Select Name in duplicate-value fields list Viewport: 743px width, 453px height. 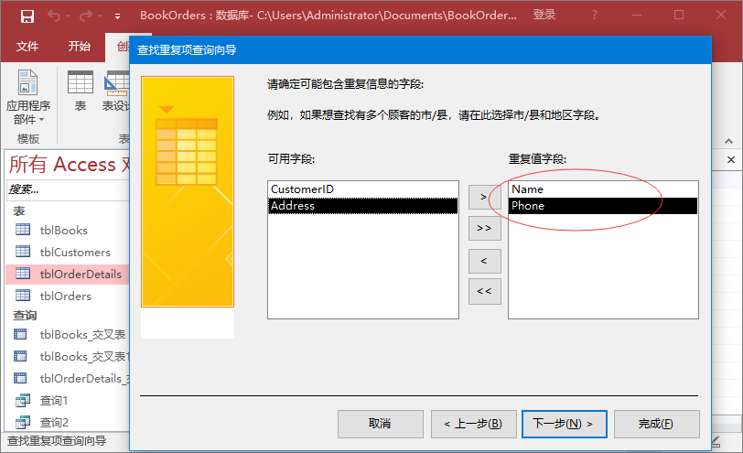point(528,189)
